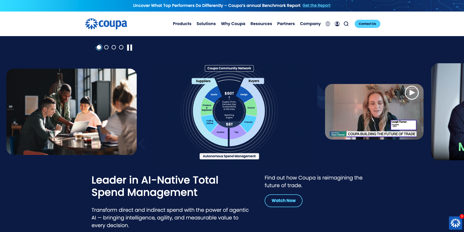The height and width of the screenshot is (232, 464).
Task: Click the Invoice segment in diagram
Action: coord(221,132)
